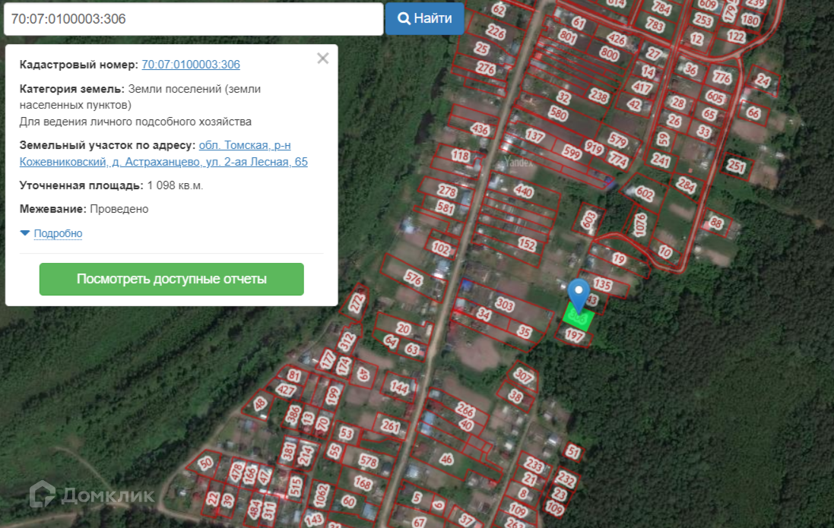This screenshot has width=834, height=528.
Task: Click the Найти search button
Action: coord(424,18)
